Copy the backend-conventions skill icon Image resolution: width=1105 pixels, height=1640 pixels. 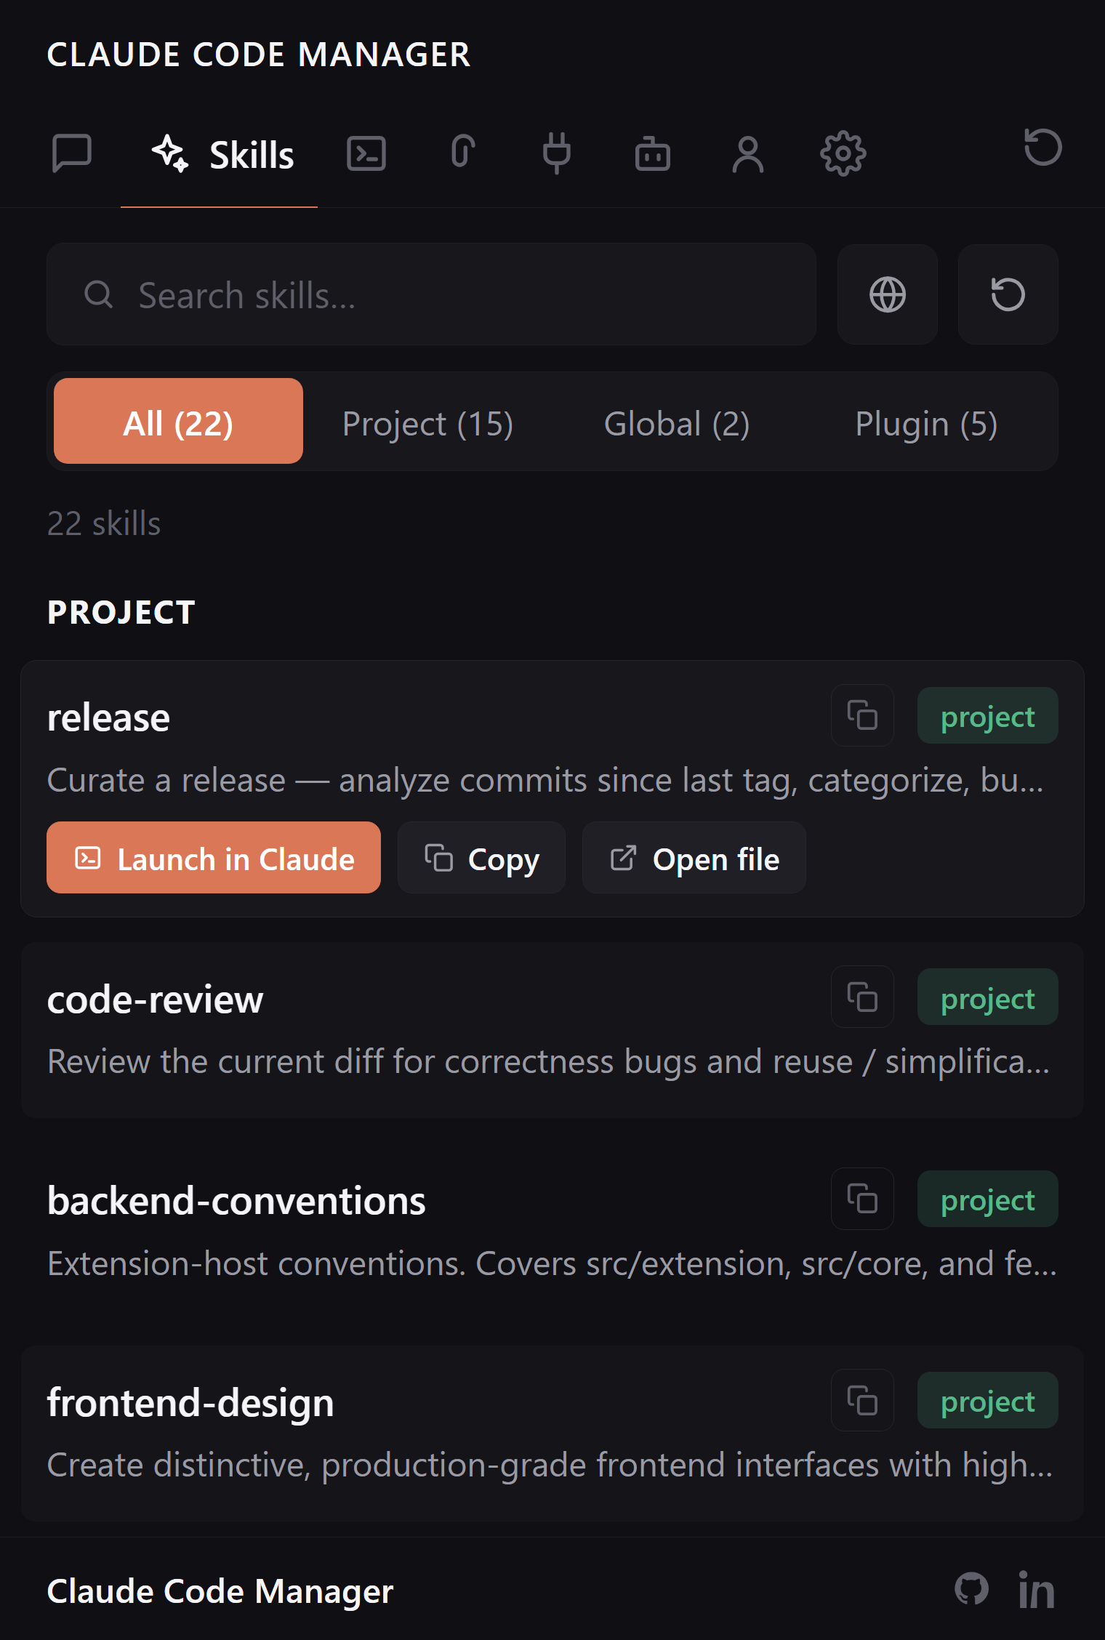[x=862, y=1199]
